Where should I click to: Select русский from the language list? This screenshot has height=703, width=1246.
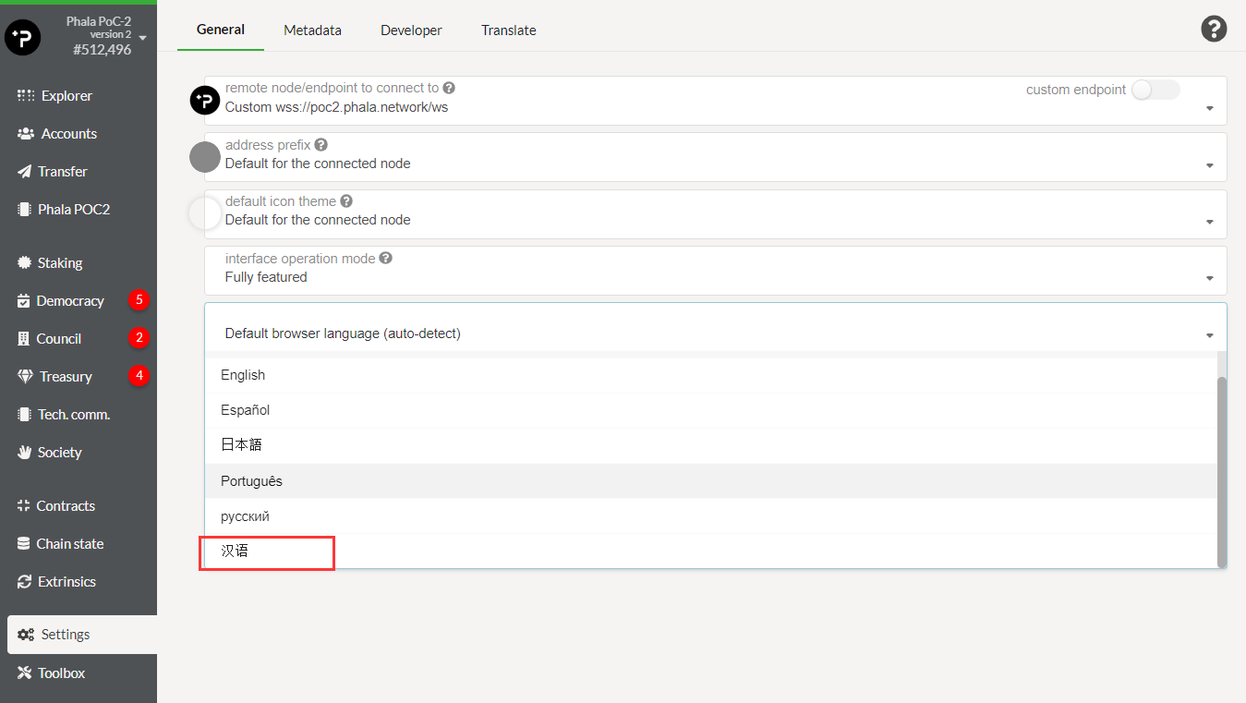[x=710, y=516]
